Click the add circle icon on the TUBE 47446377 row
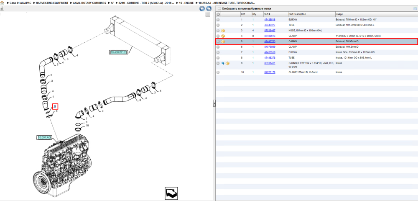Image resolution: width=418 pixels, height=201 pixels. tap(218, 25)
